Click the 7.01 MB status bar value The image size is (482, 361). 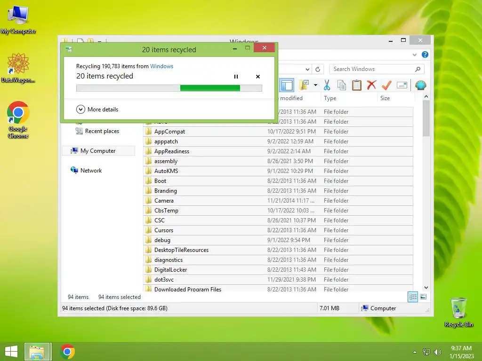329,308
